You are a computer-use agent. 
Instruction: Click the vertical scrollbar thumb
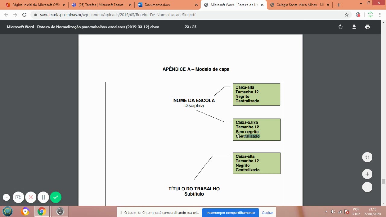(384, 181)
